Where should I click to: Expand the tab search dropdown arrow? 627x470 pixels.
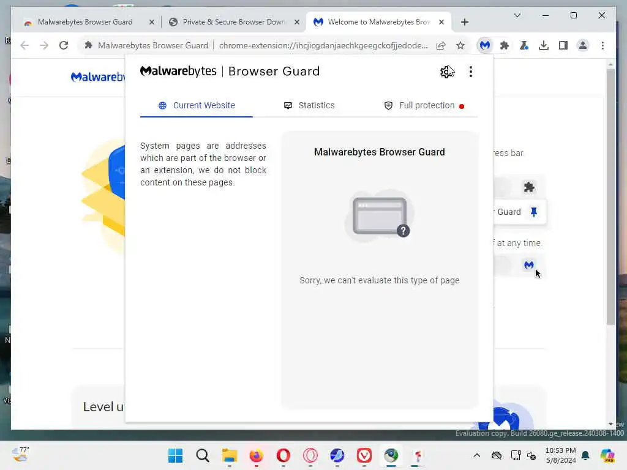click(517, 15)
